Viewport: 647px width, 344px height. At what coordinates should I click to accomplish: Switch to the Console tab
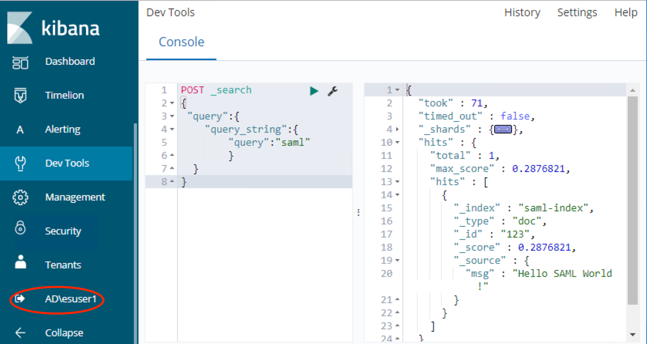181,42
